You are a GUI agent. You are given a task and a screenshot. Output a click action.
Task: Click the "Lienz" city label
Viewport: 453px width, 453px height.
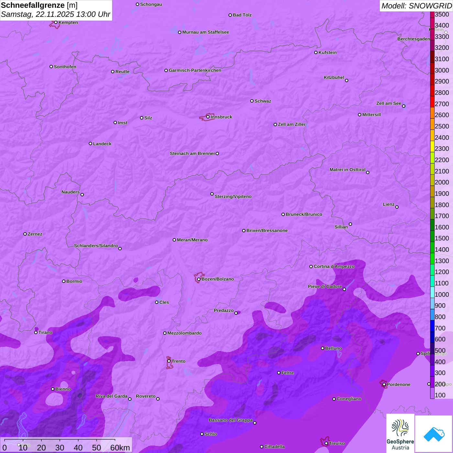tap(389, 204)
